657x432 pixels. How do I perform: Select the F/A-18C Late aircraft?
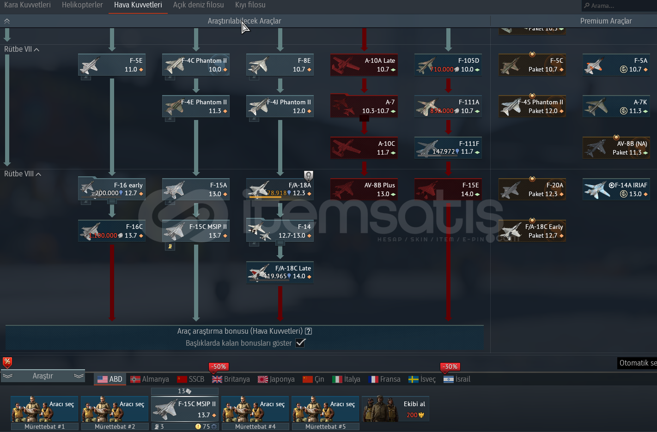click(x=280, y=272)
